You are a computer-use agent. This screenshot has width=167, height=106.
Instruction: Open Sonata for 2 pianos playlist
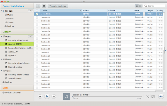(19, 48)
